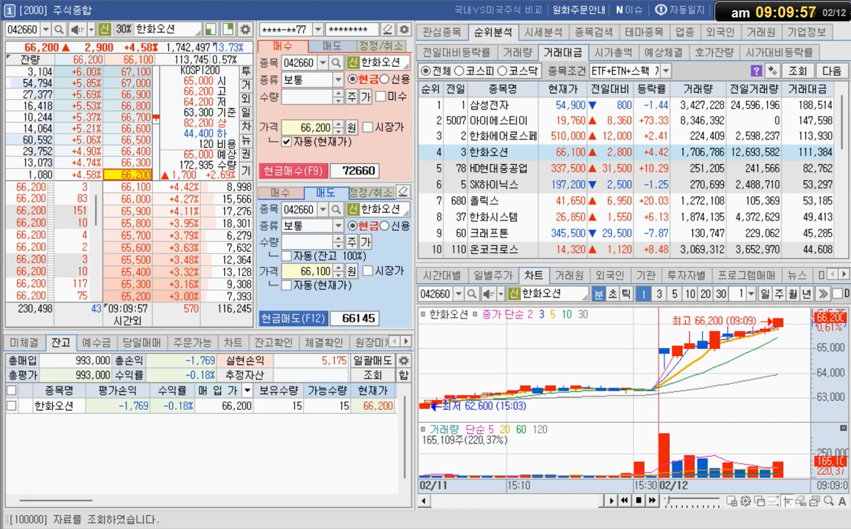Select the 코스피 market radio button
Screen dimensions: 851x529
click(459, 71)
